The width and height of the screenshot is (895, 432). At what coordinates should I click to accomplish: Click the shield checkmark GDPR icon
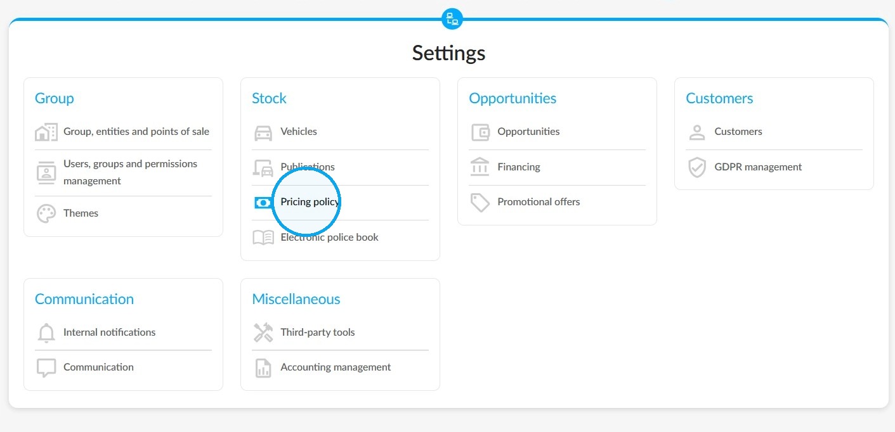point(697,168)
